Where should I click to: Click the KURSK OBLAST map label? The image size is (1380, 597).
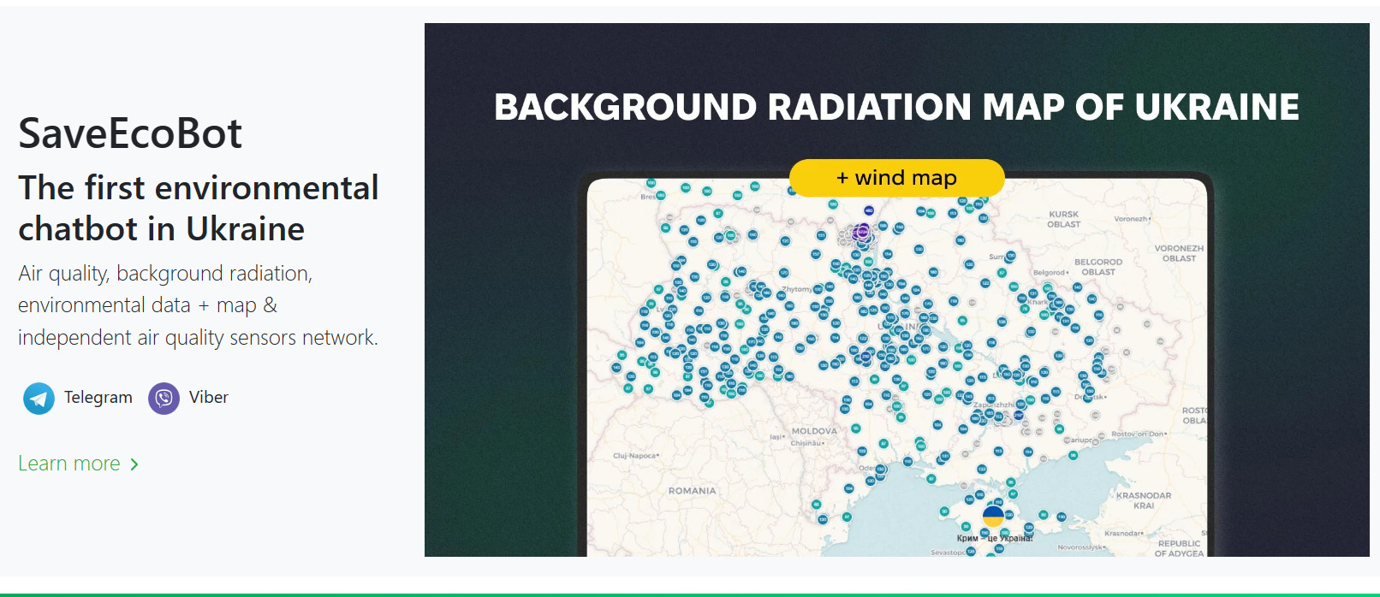(x=1064, y=219)
